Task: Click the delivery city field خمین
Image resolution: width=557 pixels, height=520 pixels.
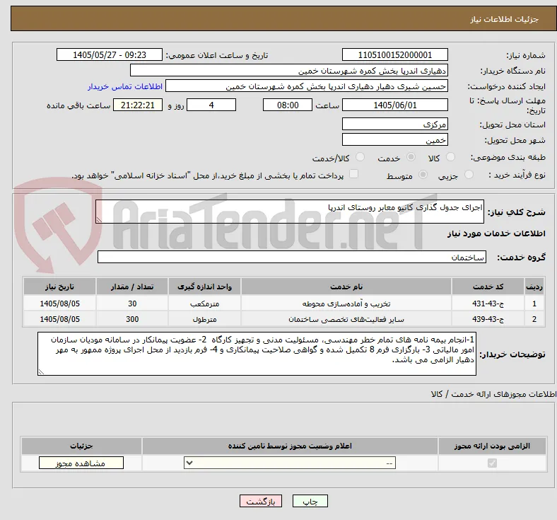Action: point(394,139)
